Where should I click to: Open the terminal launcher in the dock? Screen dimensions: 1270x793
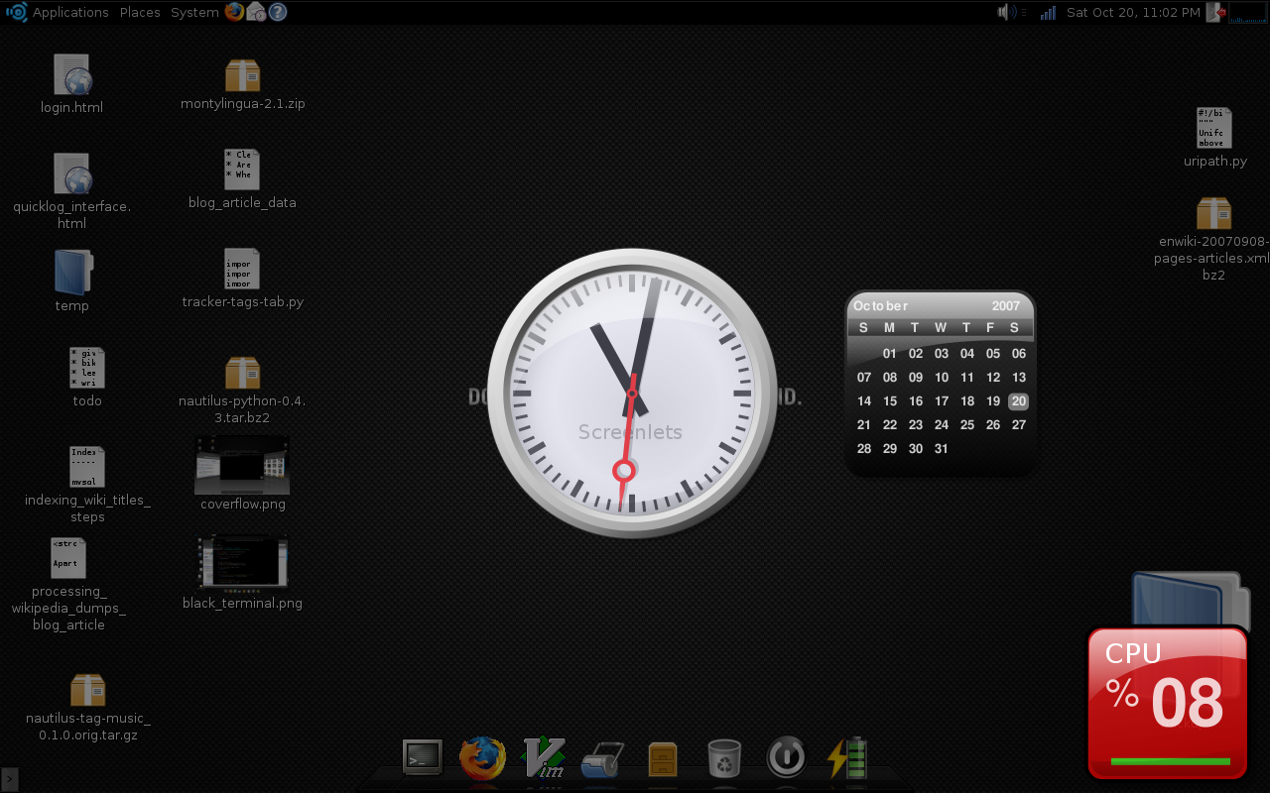point(423,757)
